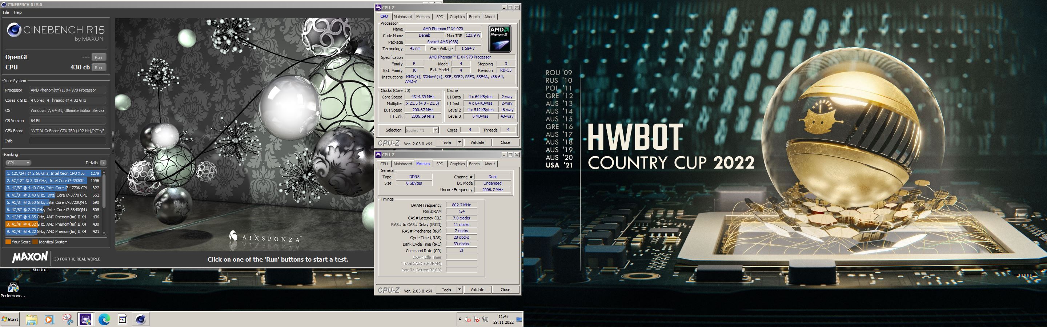Viewport: 1047px width, 327px height.
Task: Open About tab in upper CPU-Z window
Action: point(490,17)
